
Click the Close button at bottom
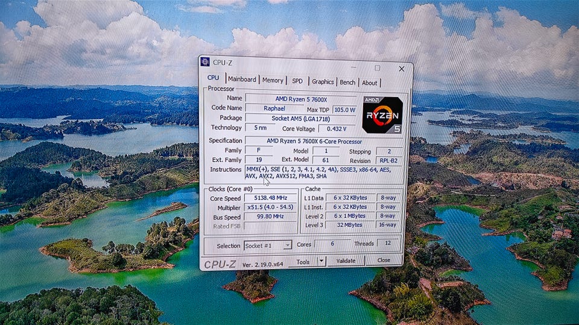click(384, 260)
